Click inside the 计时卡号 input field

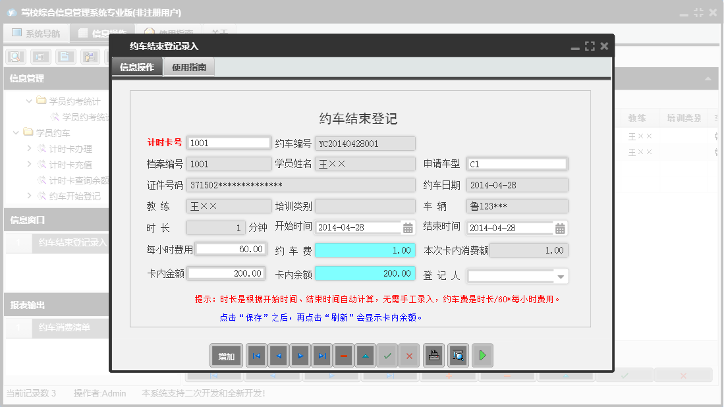point(228,142)
